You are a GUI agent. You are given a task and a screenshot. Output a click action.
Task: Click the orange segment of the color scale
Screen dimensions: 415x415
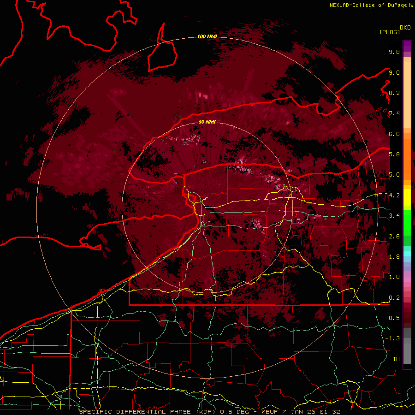(407, 159)
